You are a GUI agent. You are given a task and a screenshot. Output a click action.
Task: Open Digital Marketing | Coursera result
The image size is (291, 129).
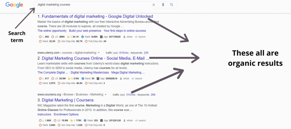pyautogui.click(x=68, y=100)
